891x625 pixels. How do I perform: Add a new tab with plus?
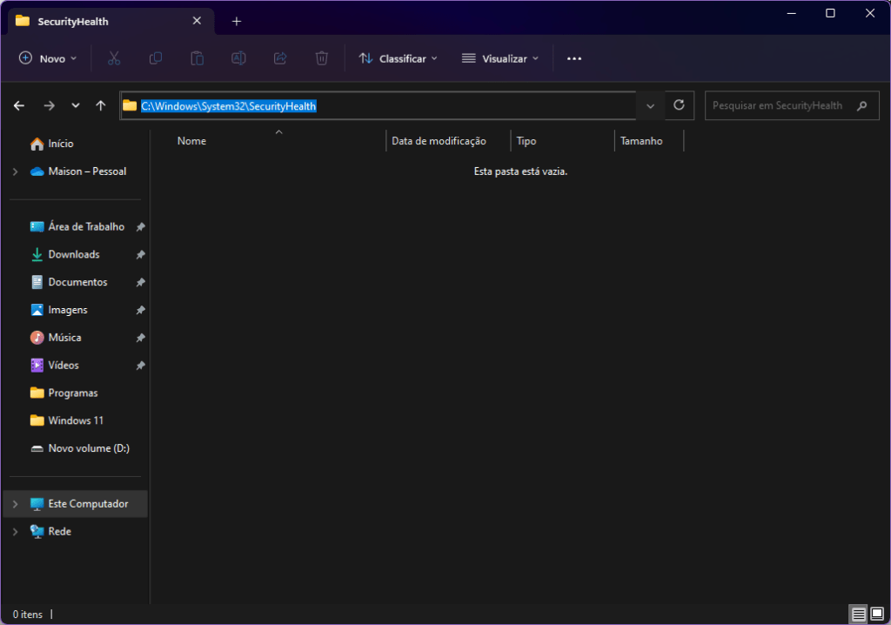(237, 22)
